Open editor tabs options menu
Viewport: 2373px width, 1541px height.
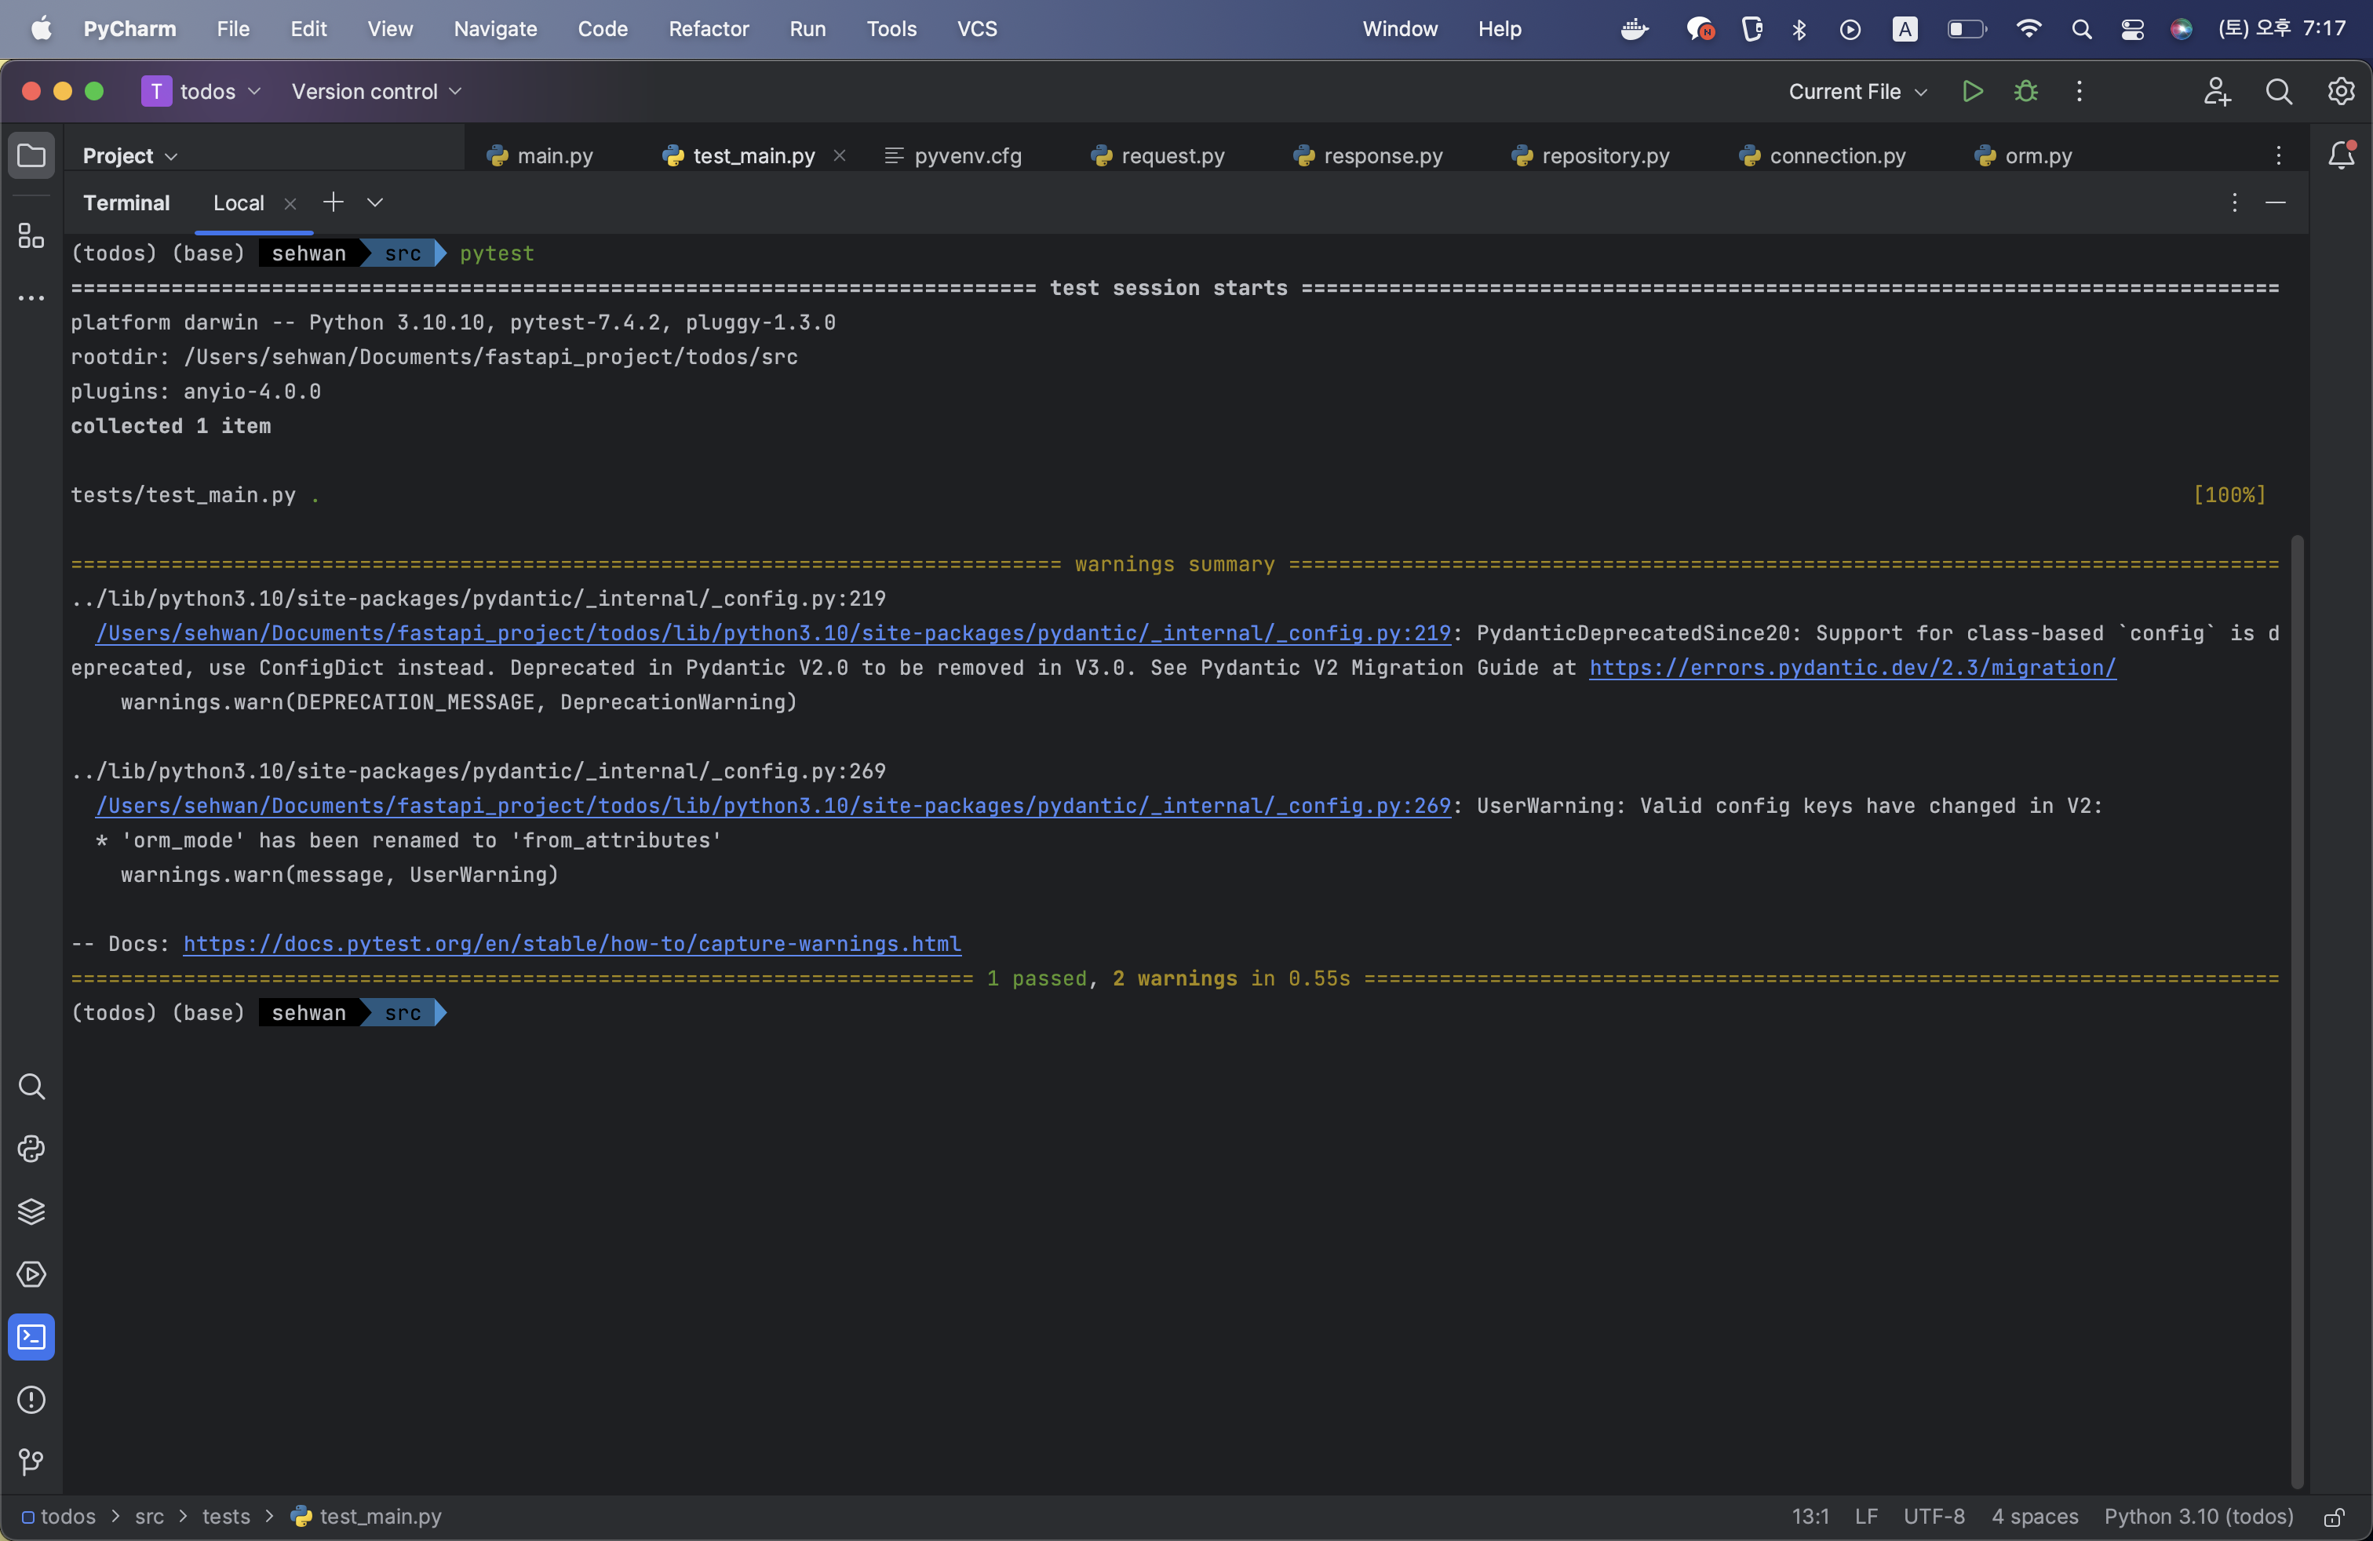(x=2277, y=155)
